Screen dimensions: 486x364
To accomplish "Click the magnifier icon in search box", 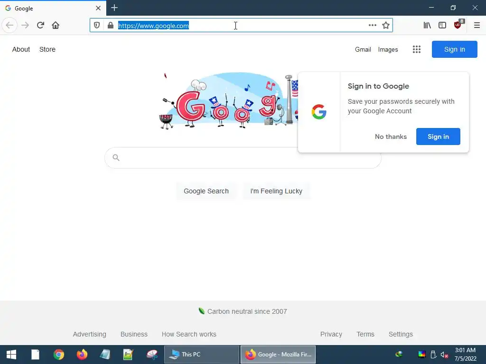I will (116, 157).
